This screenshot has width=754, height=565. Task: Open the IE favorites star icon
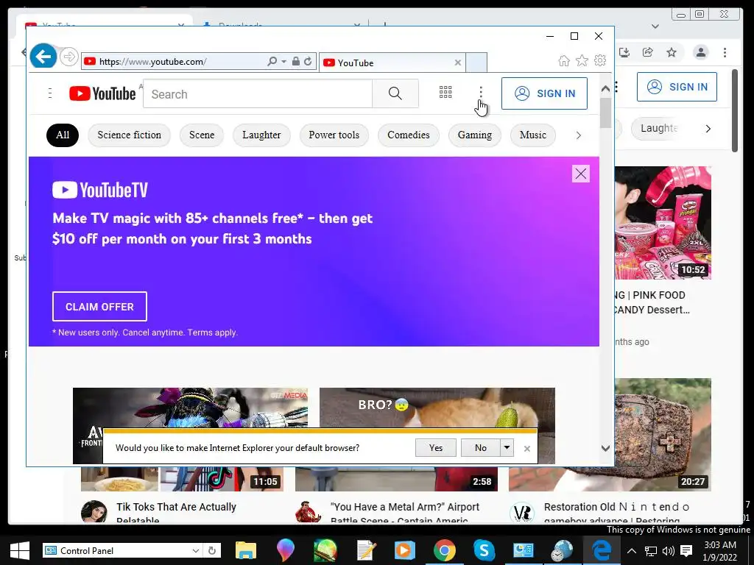point(582,60)
